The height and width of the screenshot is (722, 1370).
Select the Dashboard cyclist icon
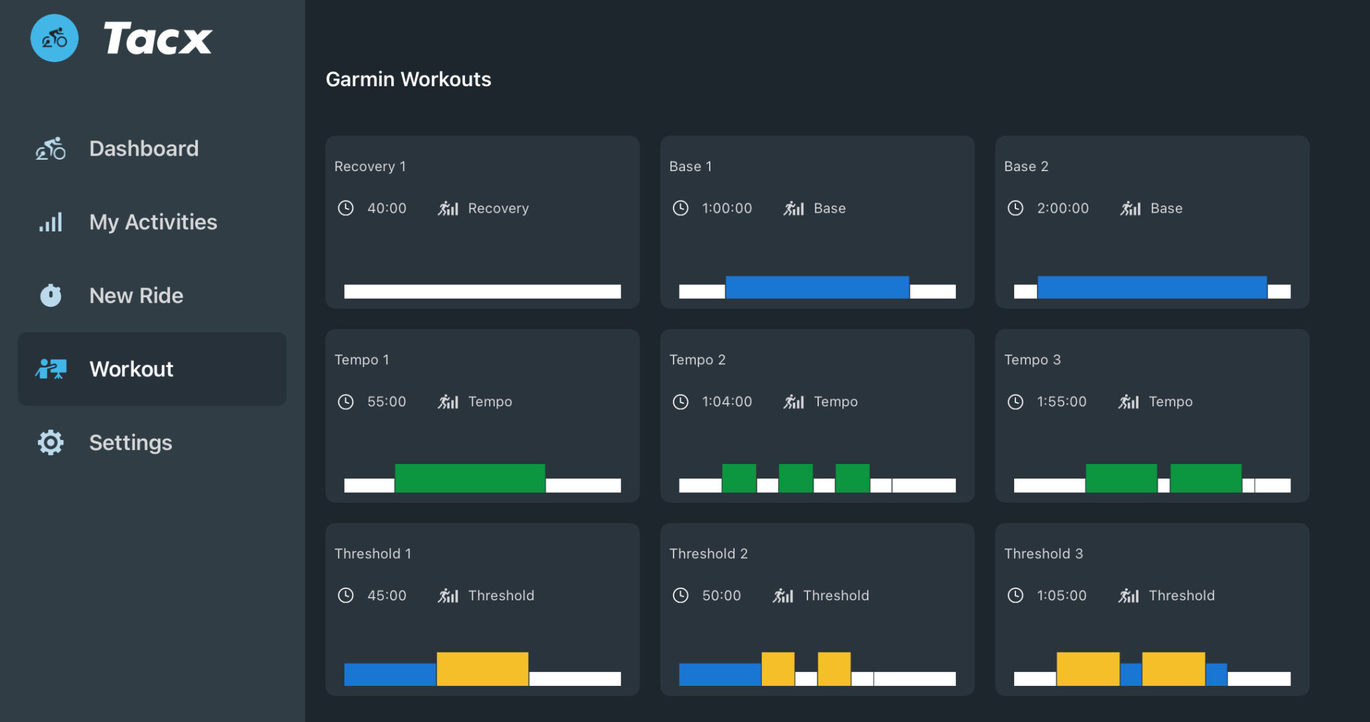point(51,148)
